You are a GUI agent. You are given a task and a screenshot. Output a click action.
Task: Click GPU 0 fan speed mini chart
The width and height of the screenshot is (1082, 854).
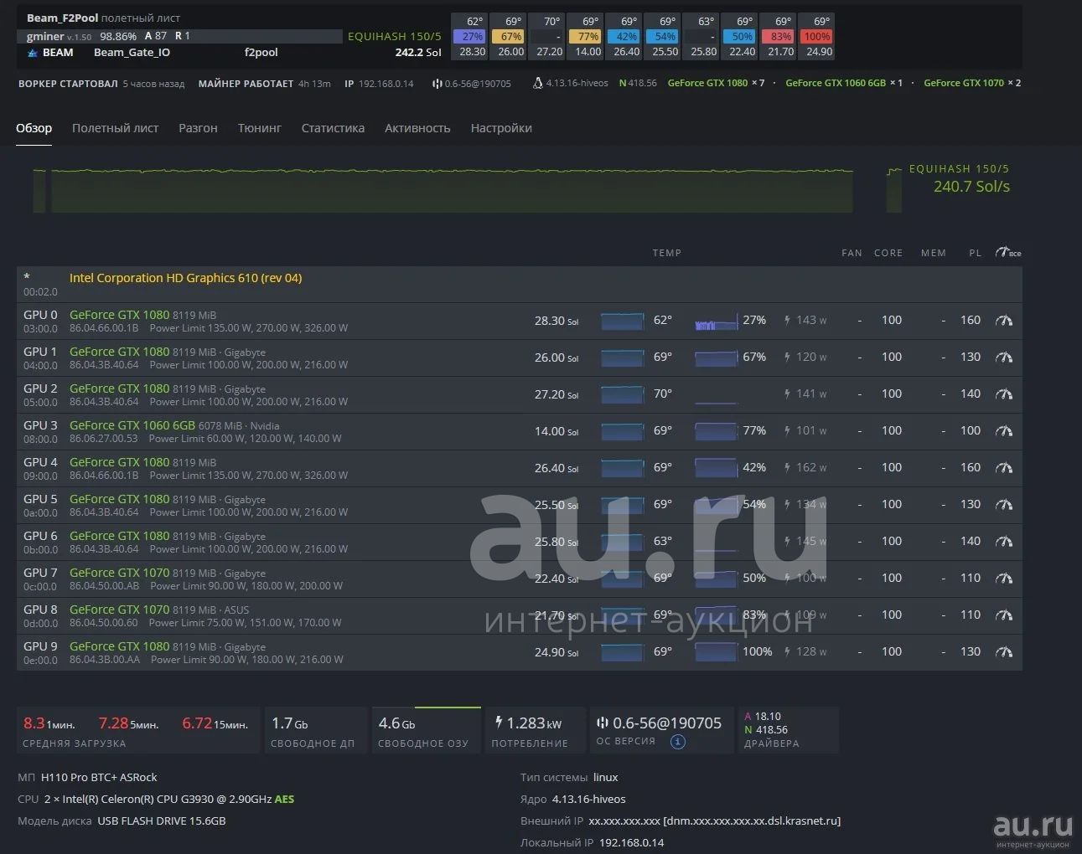pos(716,321)
